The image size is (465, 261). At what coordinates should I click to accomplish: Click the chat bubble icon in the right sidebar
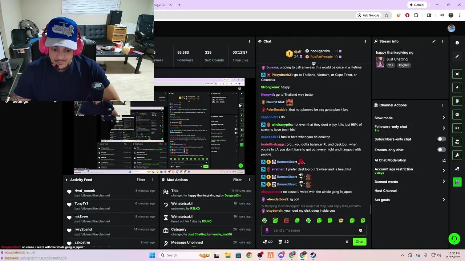[x=457, y=115]
